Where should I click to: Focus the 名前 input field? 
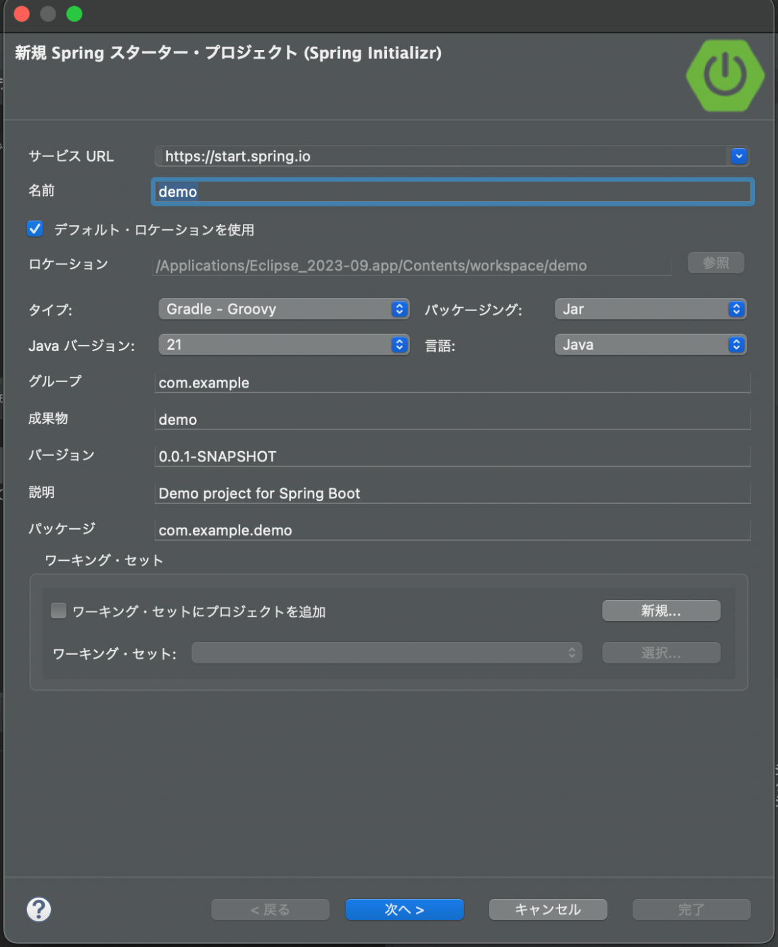(x=453, y=191)
